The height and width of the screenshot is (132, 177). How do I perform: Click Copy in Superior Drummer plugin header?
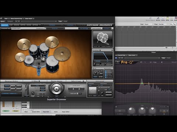60,21
